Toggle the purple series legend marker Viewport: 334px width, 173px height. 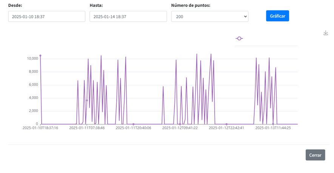click(x=239, y=39)
